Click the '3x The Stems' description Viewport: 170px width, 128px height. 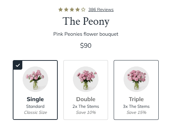click(136, 106)
